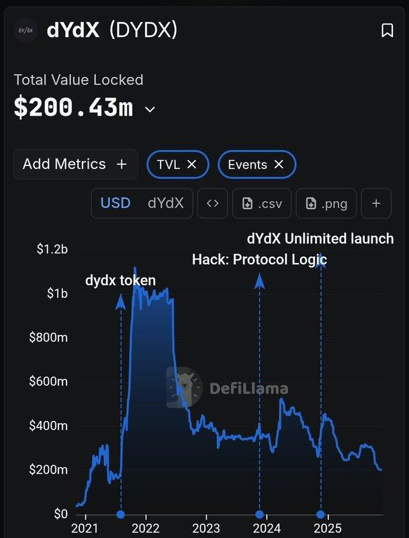Open the embed code icon button

[212, 203]
